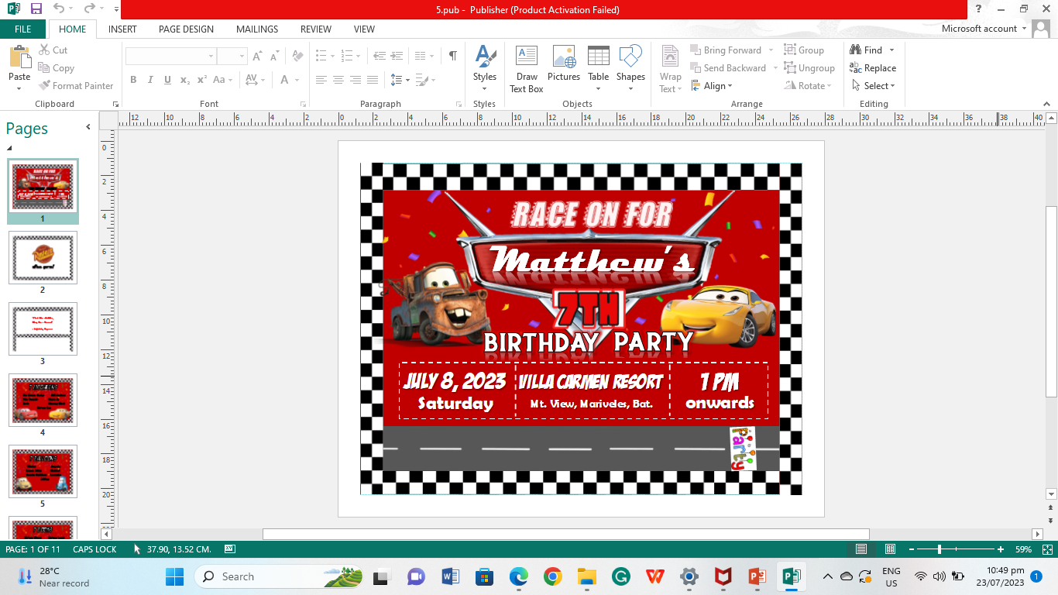This screenshot has height=595, width=1058.
Task: Zoom out using the minus button in status bar
Action: (911, 549)
